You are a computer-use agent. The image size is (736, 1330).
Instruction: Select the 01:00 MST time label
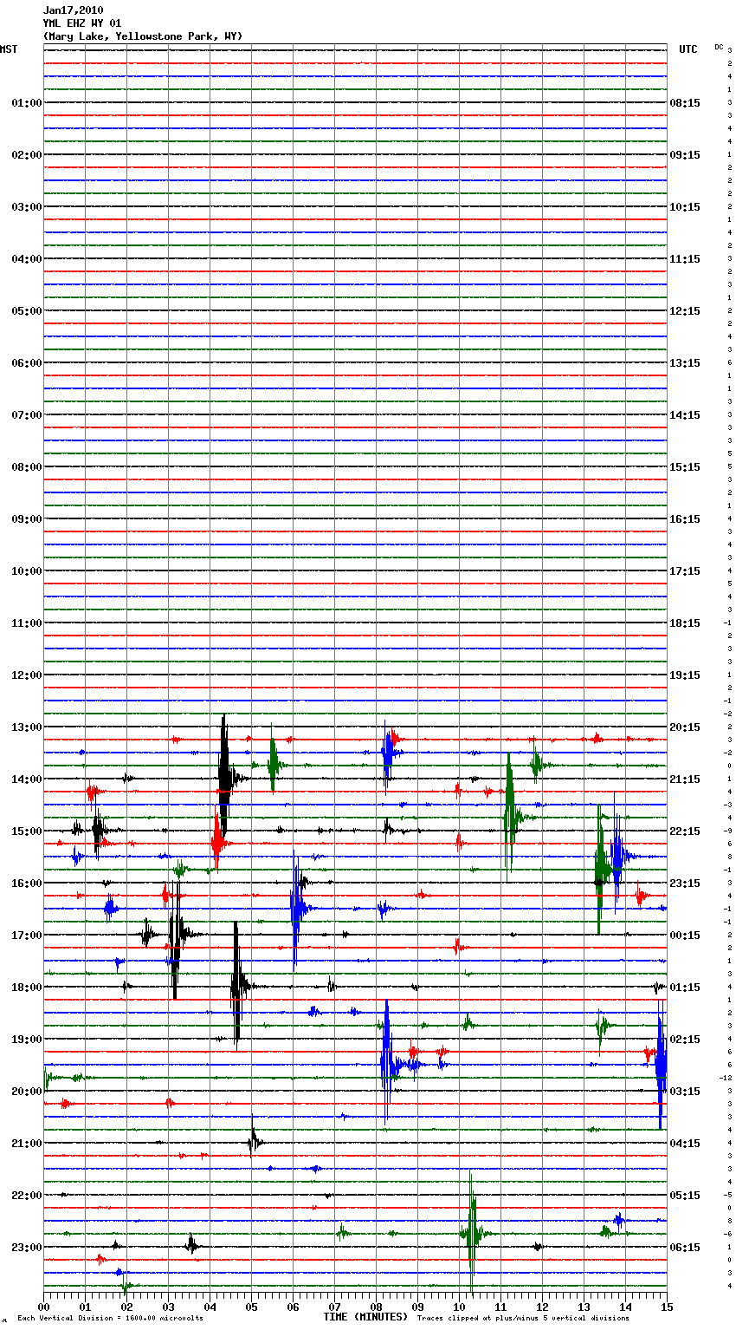click(27, 103)
